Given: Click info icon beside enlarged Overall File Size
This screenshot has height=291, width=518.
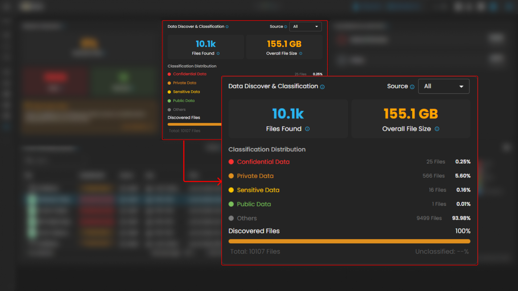Looking at the screenshot, I should pos(437,129).
